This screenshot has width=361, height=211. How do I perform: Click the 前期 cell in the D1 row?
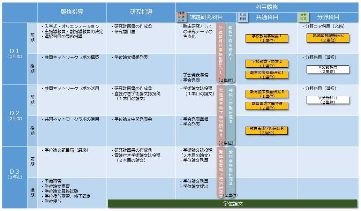pos(32,38)
